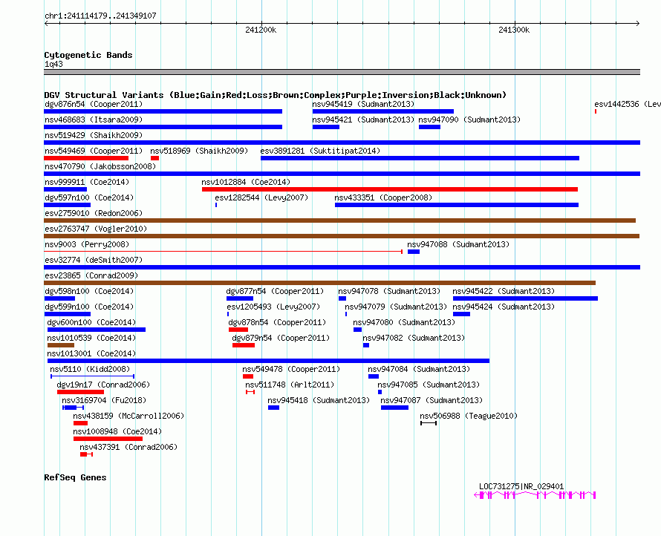Click the brown esv2759010 (Redon2006) complex bar
Image resolution: width=661 pixels, height=536 pixels.
pos(339,220)
